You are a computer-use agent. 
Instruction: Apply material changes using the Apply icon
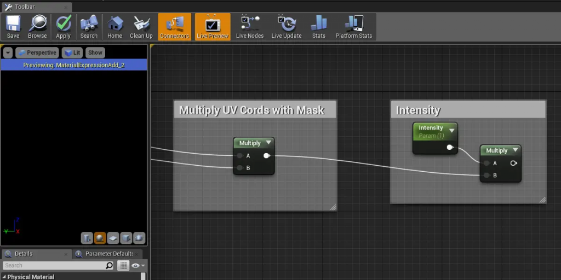click(64, 27)
